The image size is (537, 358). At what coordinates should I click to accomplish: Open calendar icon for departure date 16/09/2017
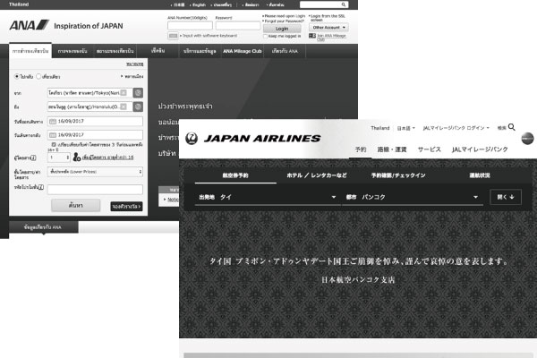pyautogui.click(x=53, y=122)
